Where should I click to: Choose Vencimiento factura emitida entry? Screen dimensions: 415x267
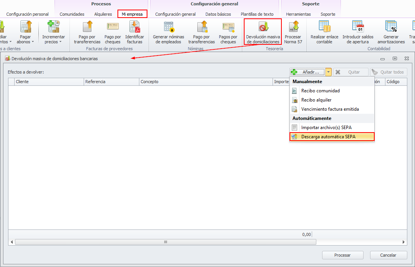tap(332, 109)
